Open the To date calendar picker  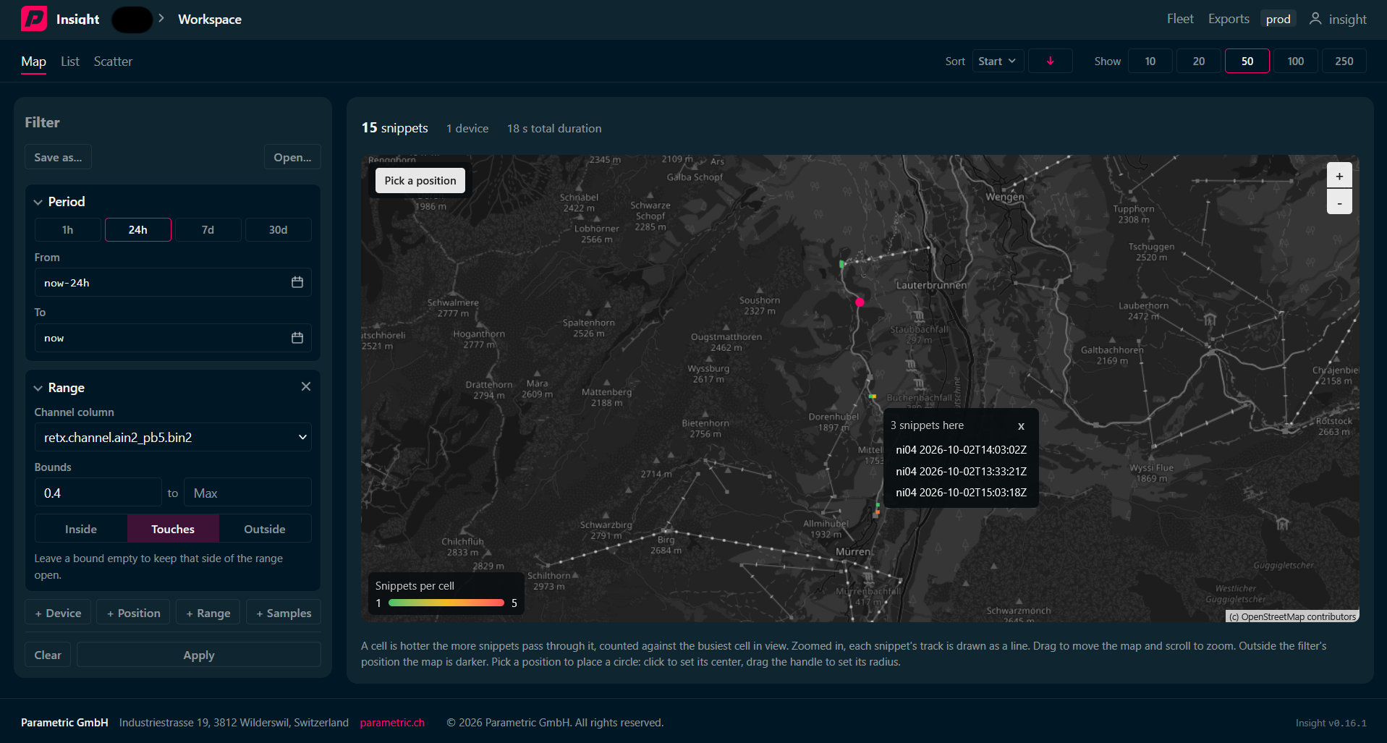(297, 338)
